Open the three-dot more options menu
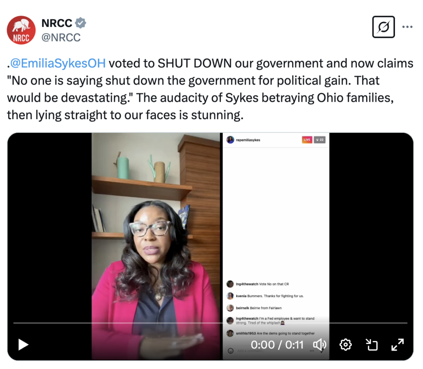This screenshot has height=369, width=423. click(x=407, y=27)
